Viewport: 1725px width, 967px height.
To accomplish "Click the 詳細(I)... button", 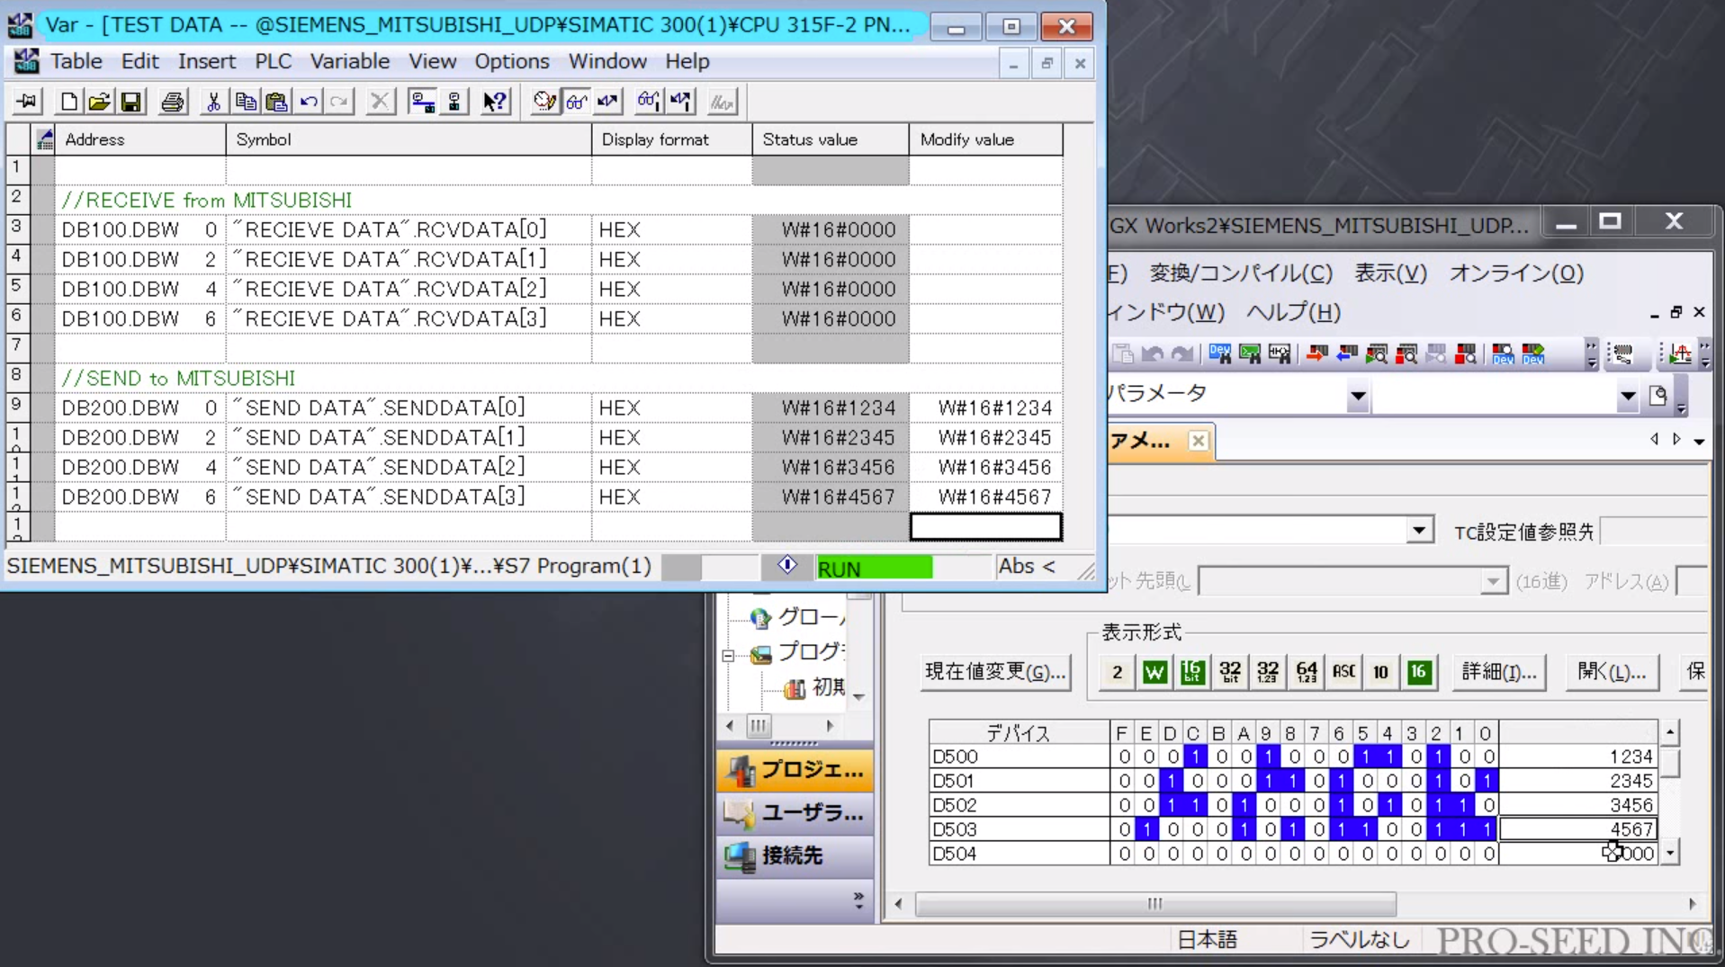I will click(x=1499, y=672).
